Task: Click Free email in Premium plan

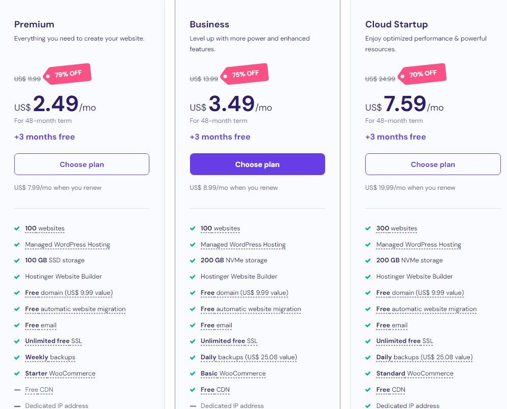Action: coord(41,325)
